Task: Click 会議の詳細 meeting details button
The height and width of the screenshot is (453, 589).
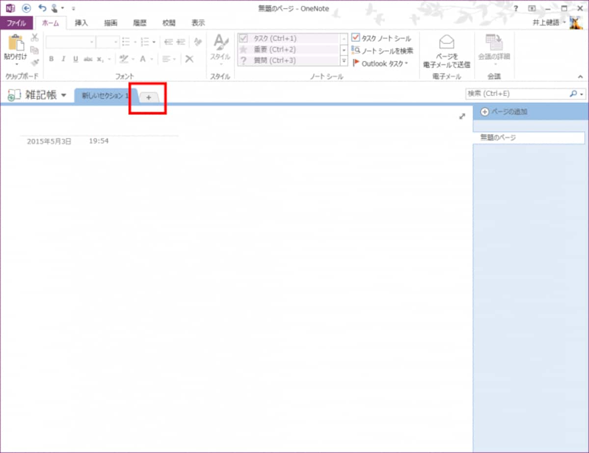Action: (494, 51)
